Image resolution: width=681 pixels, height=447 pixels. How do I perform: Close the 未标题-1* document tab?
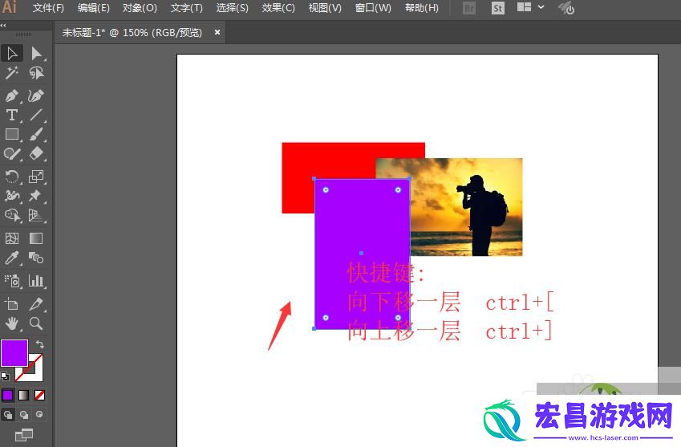coord(217,32)
